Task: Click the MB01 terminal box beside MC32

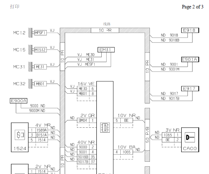Action: point(40,84)
